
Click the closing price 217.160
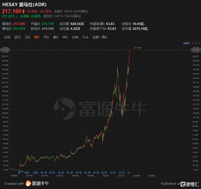pos(12,11)
